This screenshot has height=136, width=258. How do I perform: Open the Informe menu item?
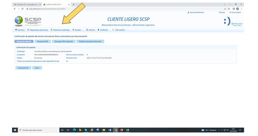pyautogui.click(x=90, y=30)
